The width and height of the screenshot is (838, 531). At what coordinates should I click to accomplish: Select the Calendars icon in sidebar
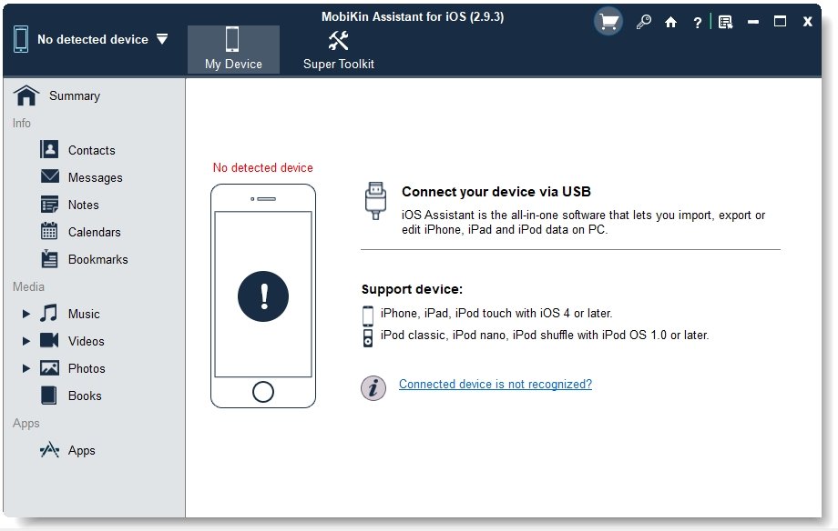(50, 232)
